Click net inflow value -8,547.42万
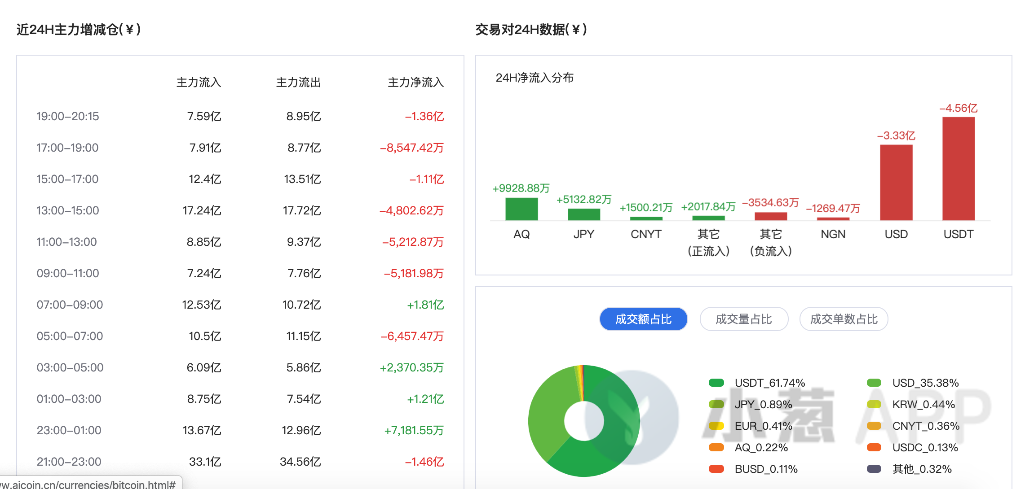 coord(411,148)
